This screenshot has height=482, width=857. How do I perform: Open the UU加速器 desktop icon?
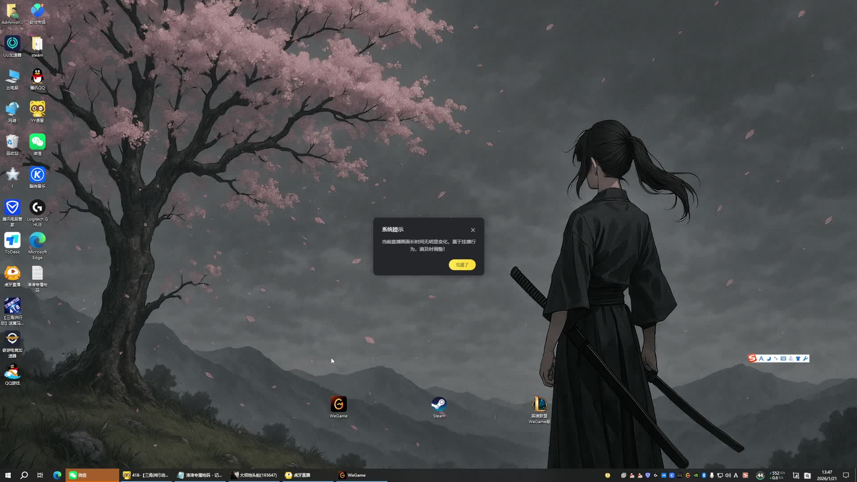pyautogui.click(x=12, y=43)
